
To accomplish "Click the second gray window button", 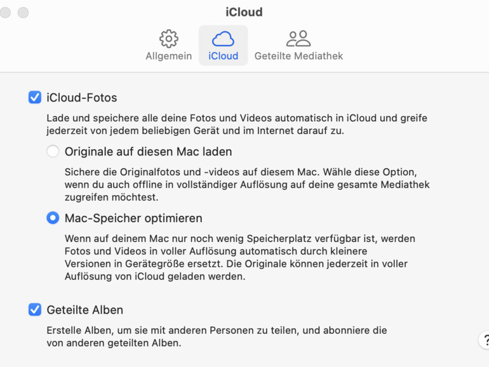I will [23, 12].
